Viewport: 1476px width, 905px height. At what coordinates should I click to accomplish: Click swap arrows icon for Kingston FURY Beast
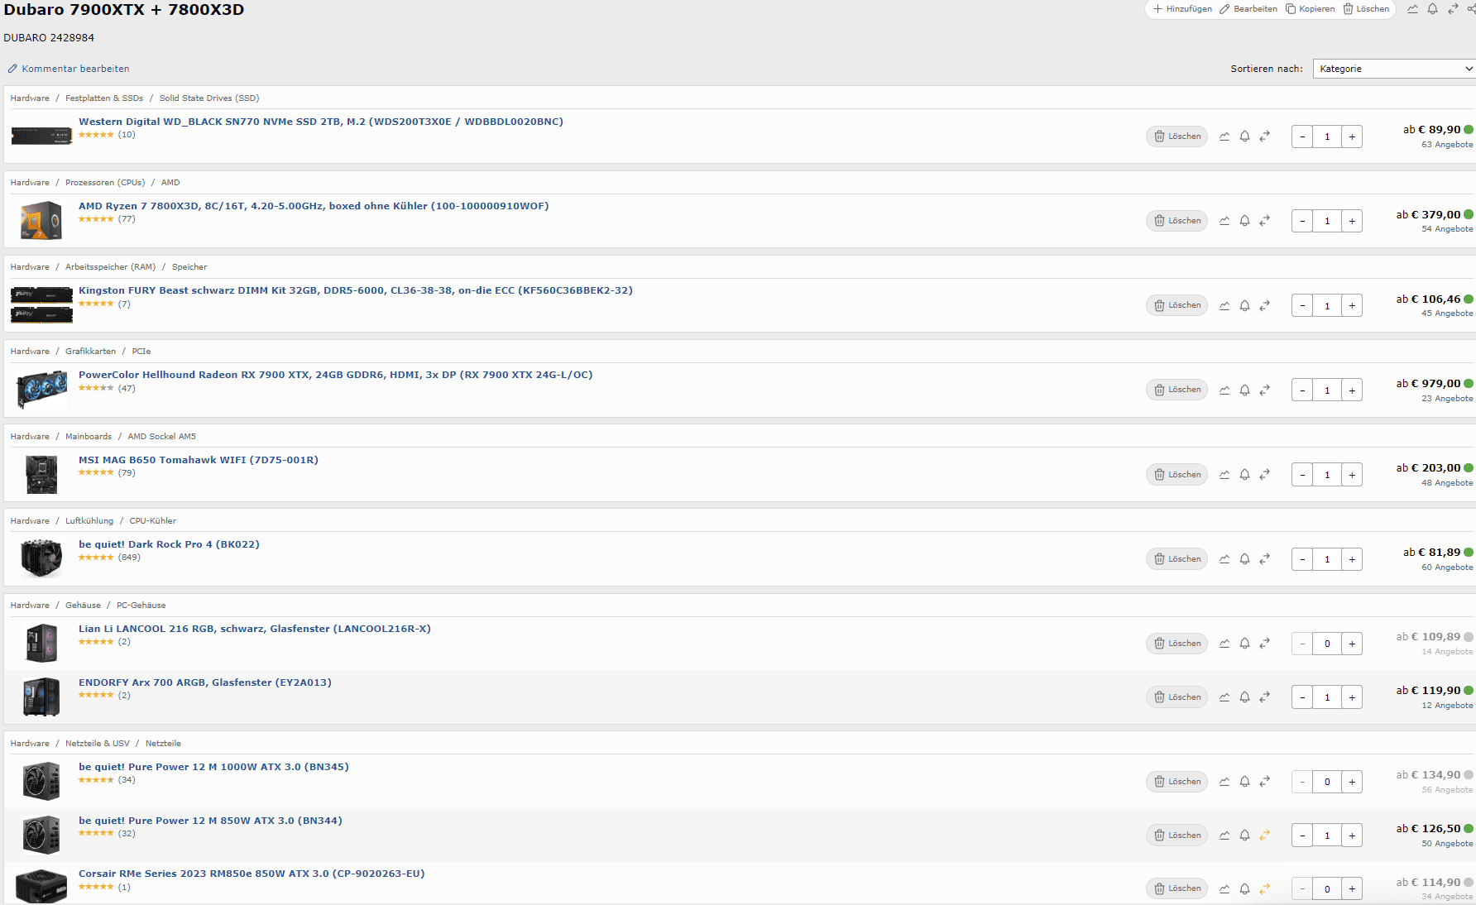pos(1264,306)
